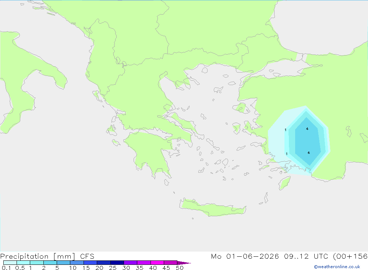Click the '[mm]' unit label
Image resolution: width=368 pixels, height=270 pixels.
click(64, 256)
